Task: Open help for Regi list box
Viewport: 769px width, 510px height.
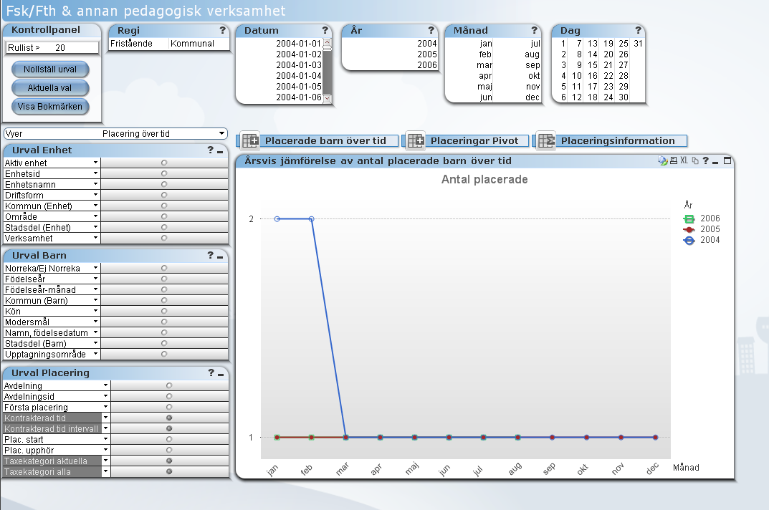Action: 222,30
